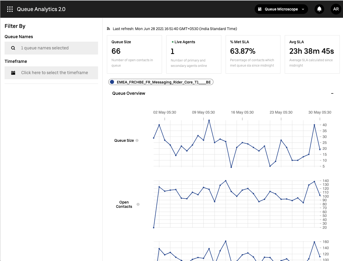The image size is (343, 261).
Task: Click the 09 May 05:30 axis marker
Action: 203,112
